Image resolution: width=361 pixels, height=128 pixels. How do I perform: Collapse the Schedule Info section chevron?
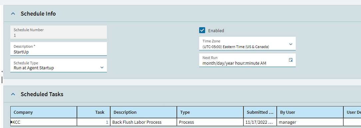(13, 14)
